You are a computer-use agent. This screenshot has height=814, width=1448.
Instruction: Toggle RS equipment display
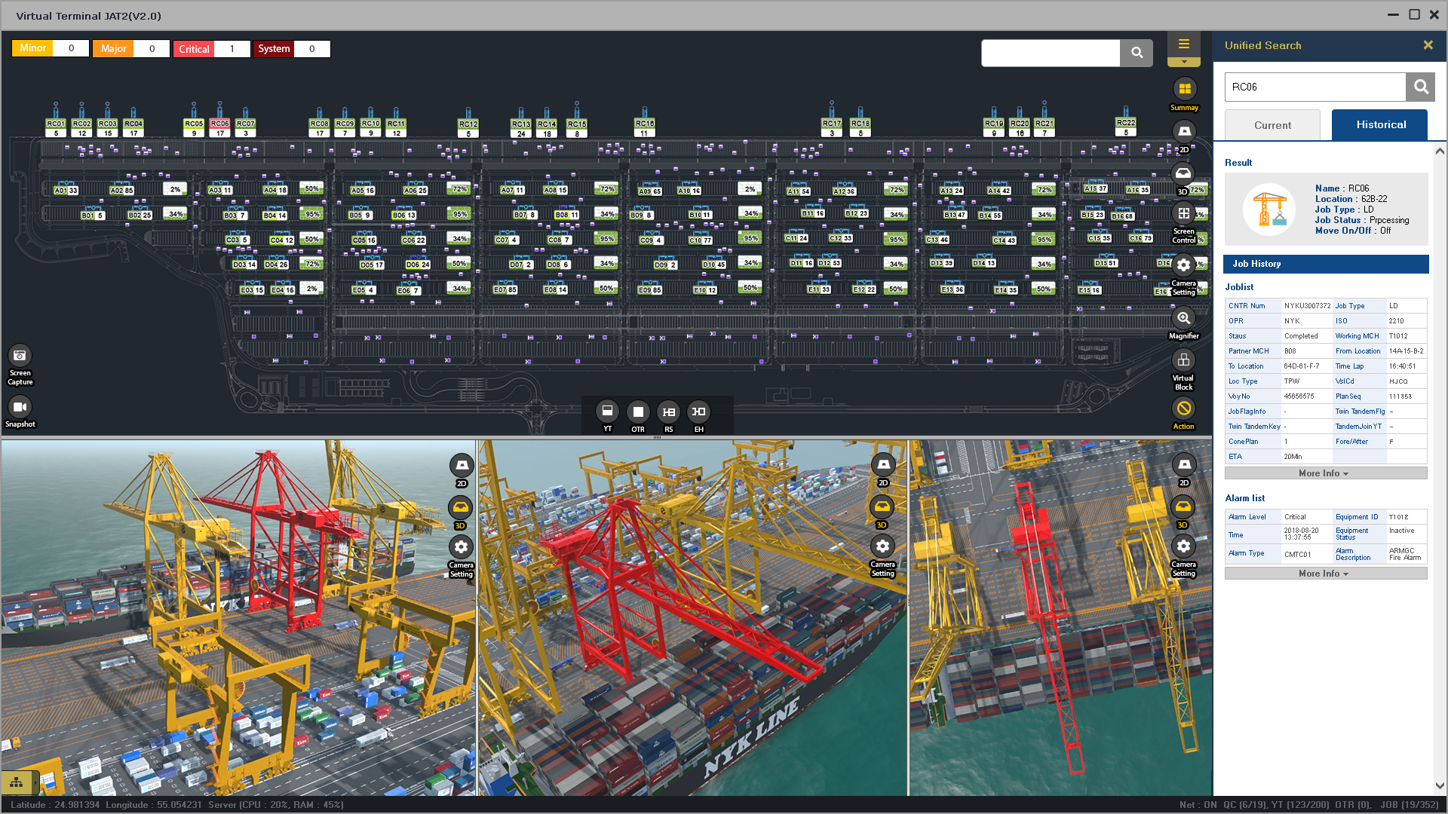[668, 412]
